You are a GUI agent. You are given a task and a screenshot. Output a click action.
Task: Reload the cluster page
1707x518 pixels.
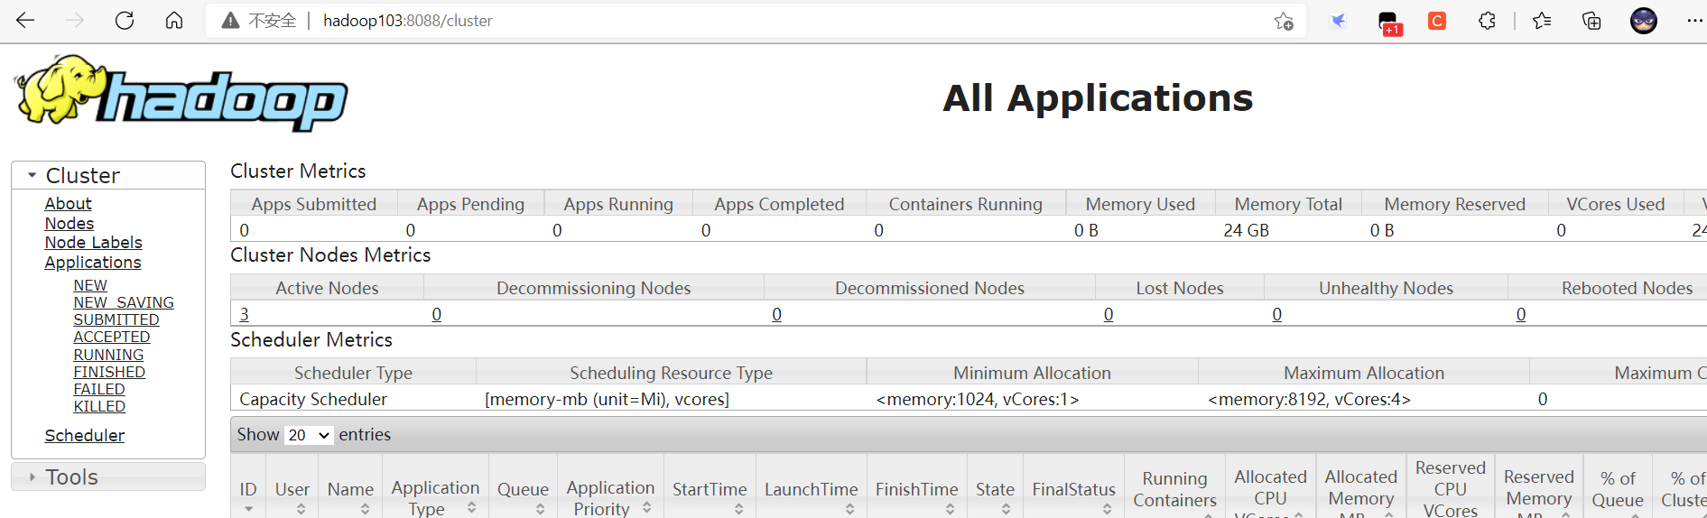click(125, 20)
